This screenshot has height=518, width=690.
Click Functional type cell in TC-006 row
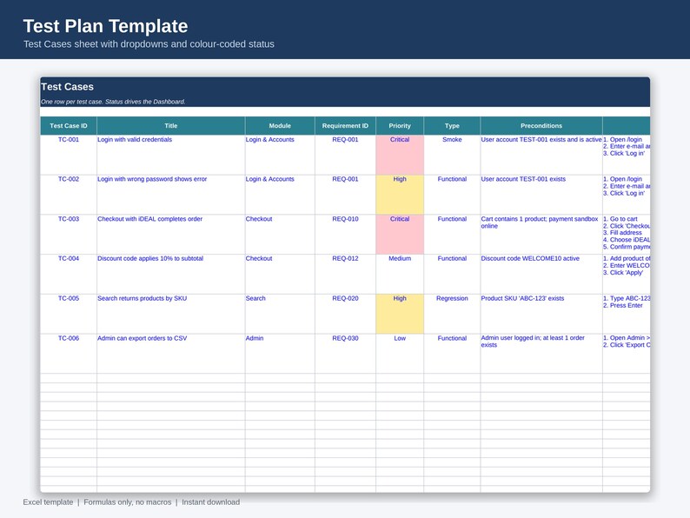click(x=452, y=354)
